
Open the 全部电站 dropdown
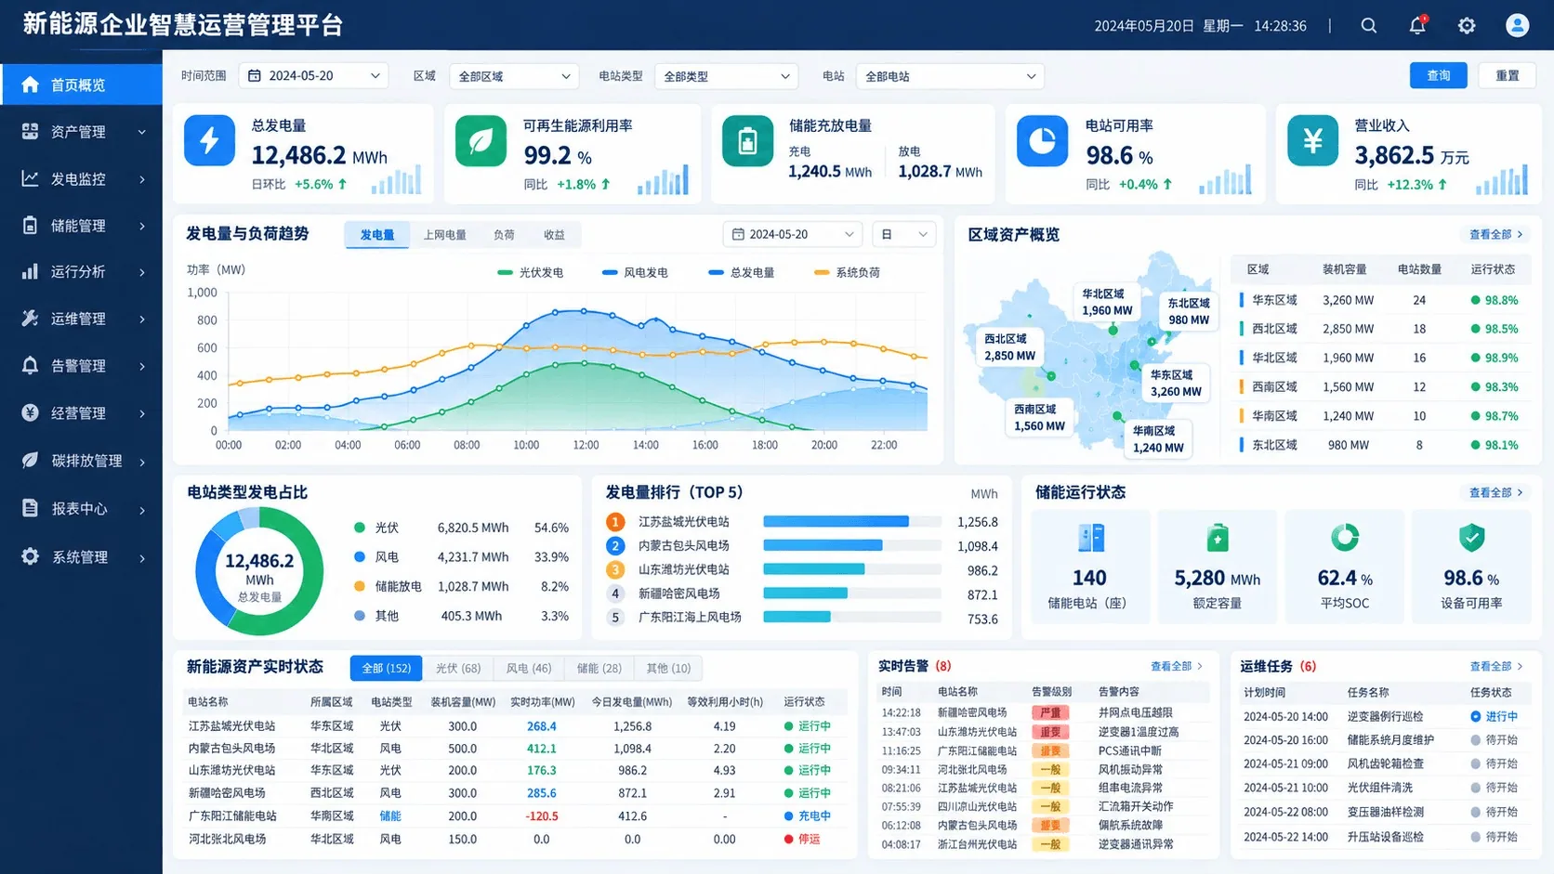click(950, 76)
